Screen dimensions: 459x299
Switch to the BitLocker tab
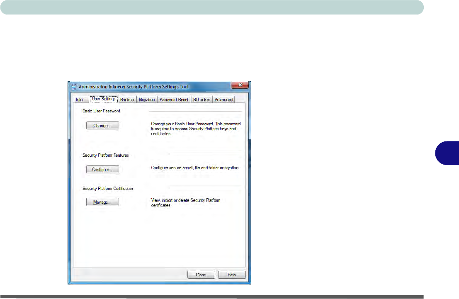click(x=202, y=100)
